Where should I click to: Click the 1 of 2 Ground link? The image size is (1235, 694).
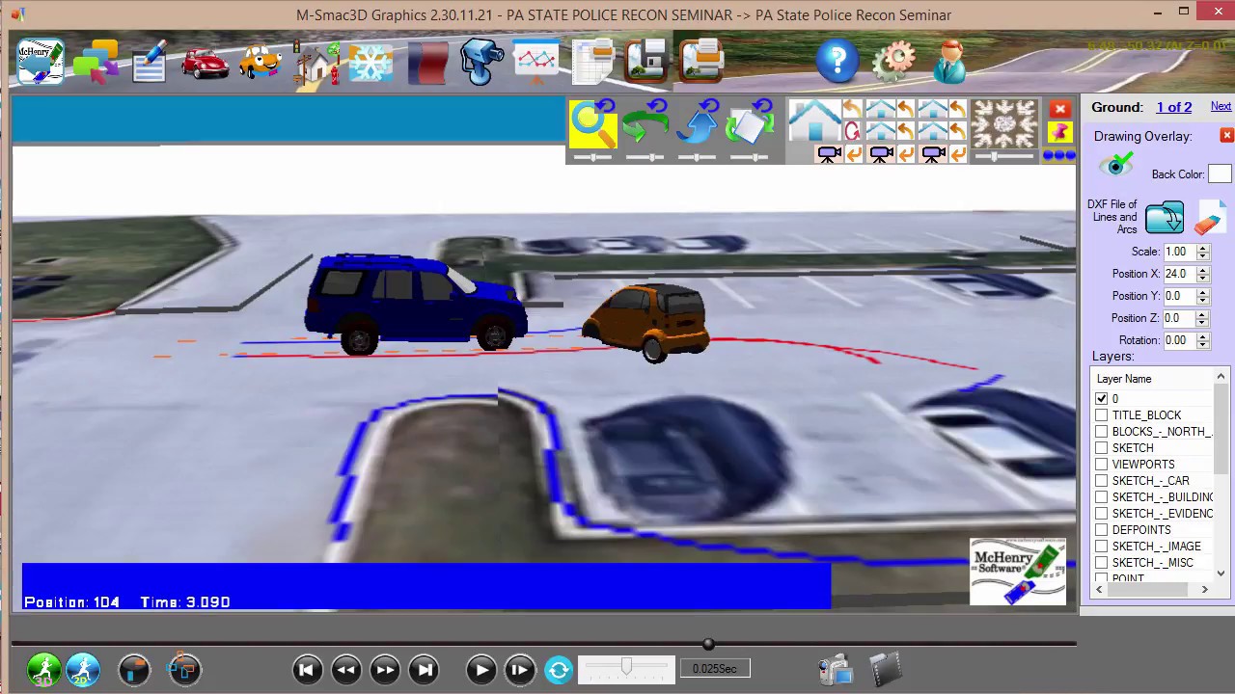pos(1173,106)
